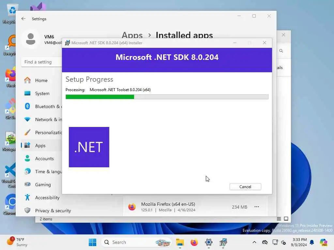334x250 pixels.
Task: Open Notepad++ desktop shortcut
Action: coord(9,141)
